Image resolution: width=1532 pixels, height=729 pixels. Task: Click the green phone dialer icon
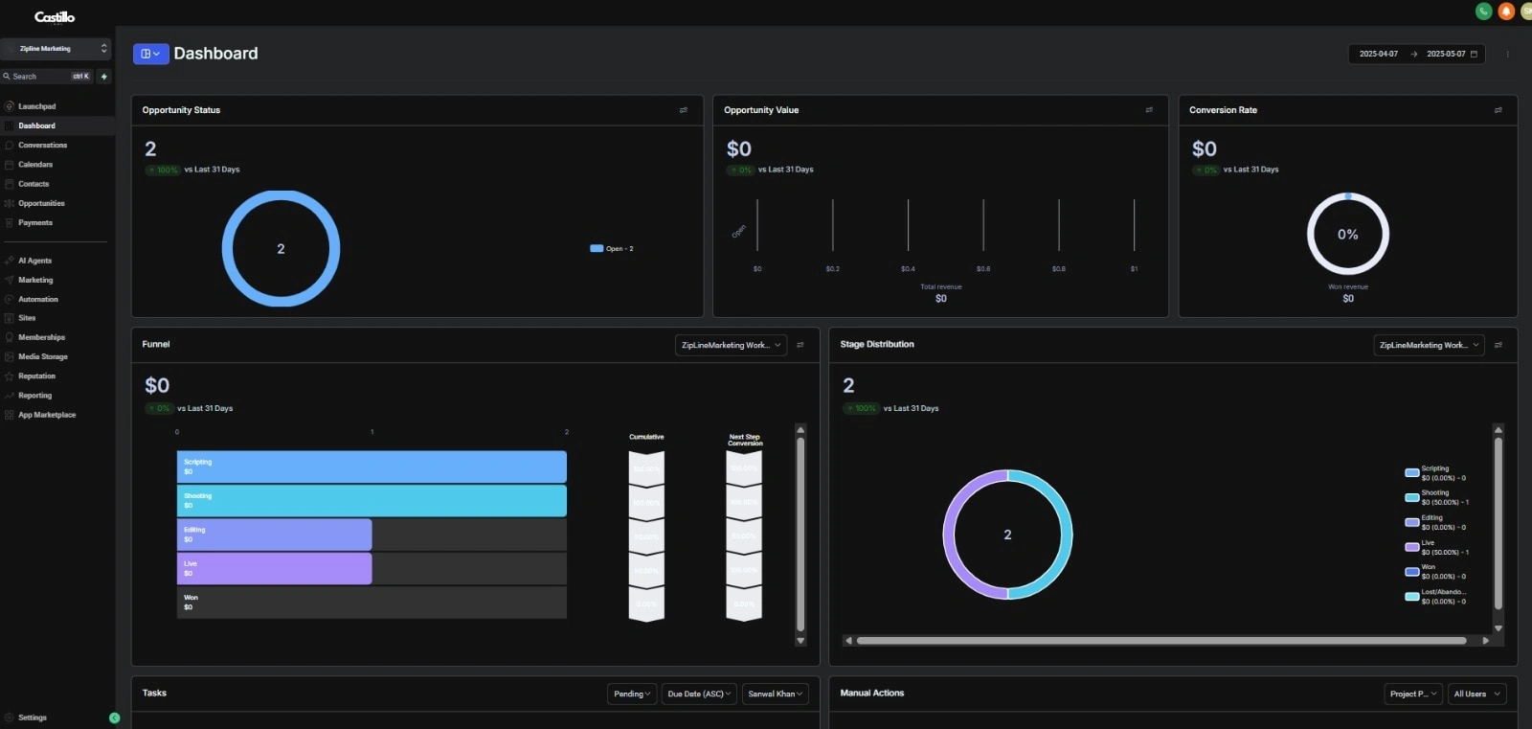pos(1483,11)
